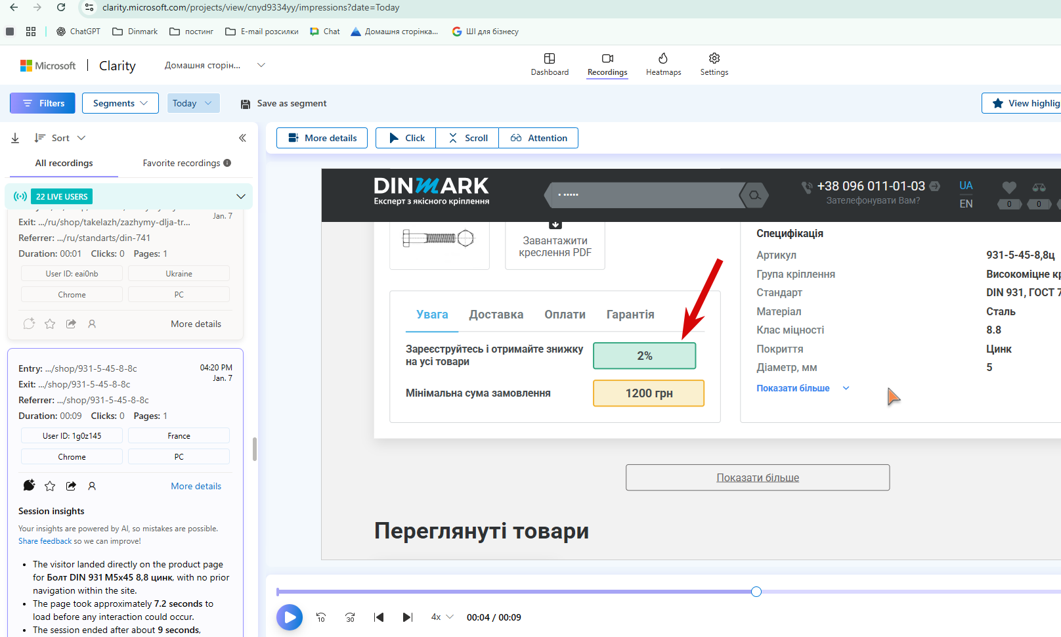View site information icon in address bar

point(89,8)
